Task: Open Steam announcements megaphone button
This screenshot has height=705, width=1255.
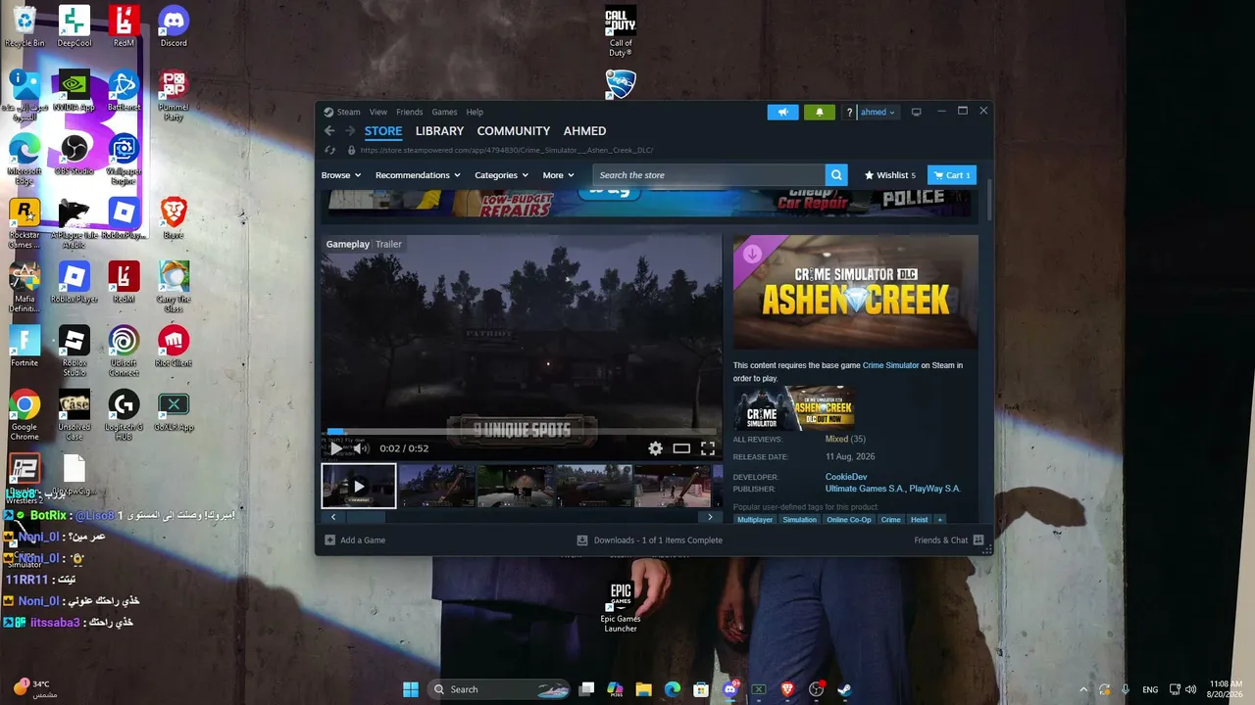Action: [x=782, y=113]
